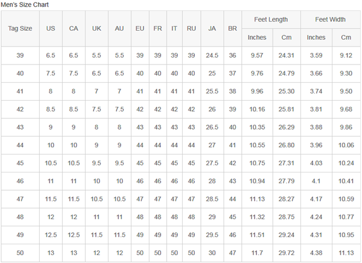Click feet length 10.16 inches cell
Screen dimensions: 362x263
tap(257, 109)
